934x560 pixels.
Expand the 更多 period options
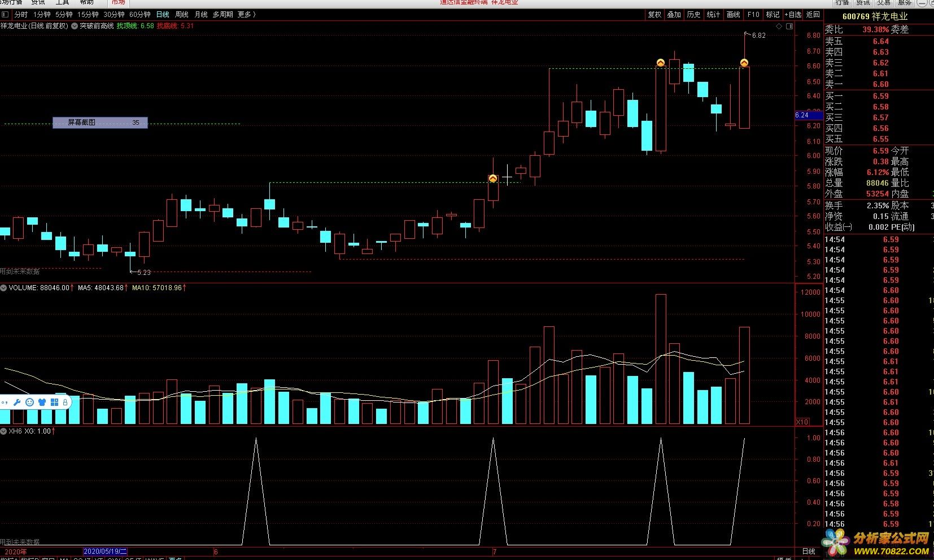coord(247,15)
